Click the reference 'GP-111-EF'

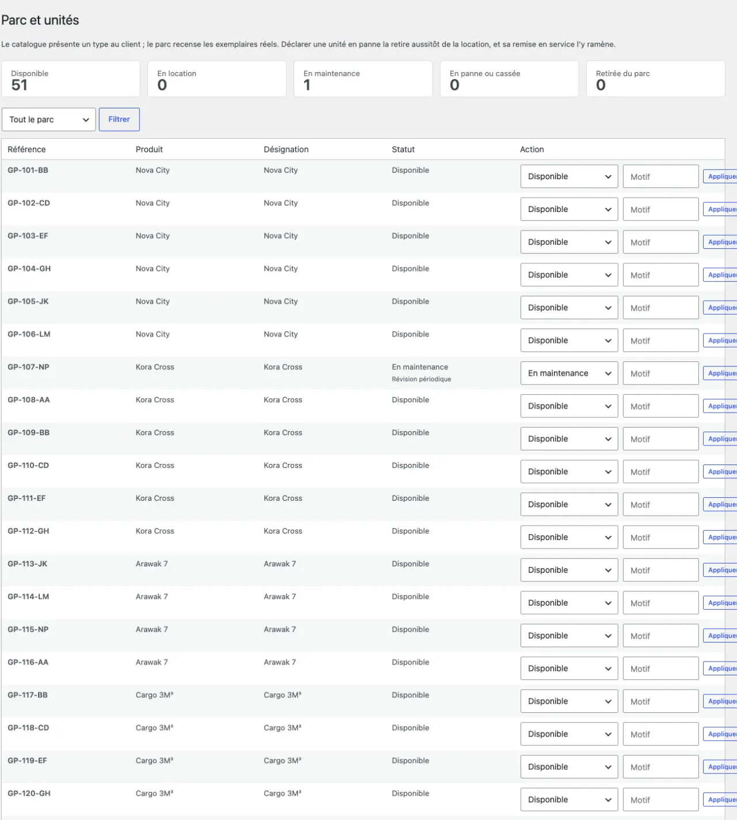(x=26, y=498)
